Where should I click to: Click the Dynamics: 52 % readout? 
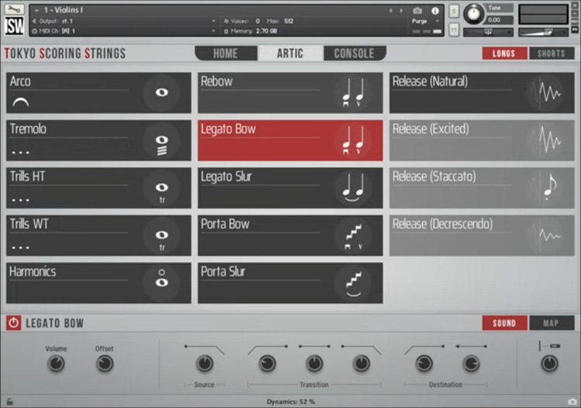pos(290,402)
